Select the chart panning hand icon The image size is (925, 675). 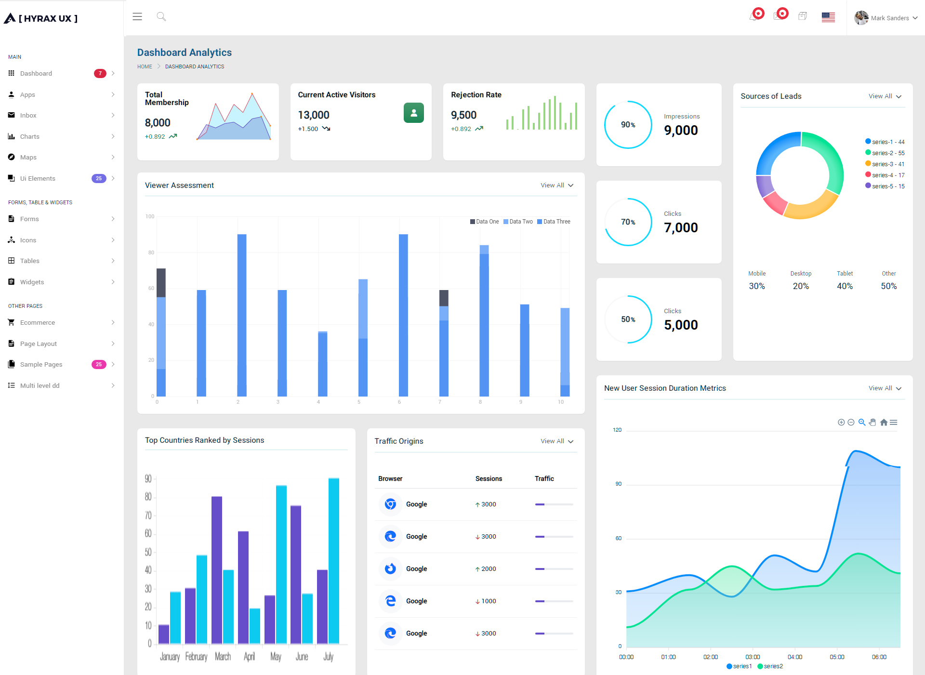pos(872,422)
